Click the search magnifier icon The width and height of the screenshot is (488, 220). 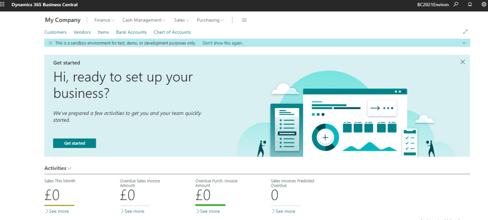point(456,4)
